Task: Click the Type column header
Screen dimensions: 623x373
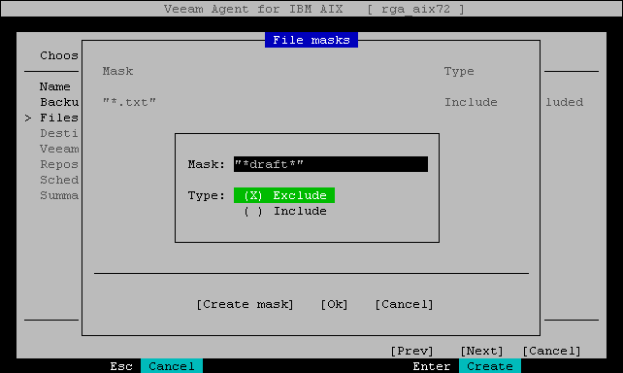Action: (459, 71)
